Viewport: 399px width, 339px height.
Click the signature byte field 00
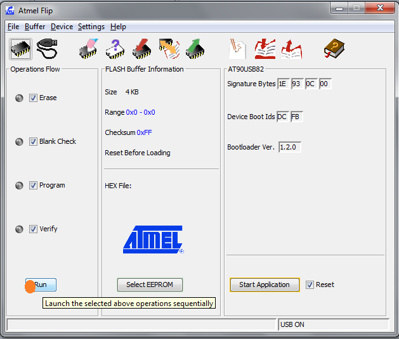[x=325, y=84]
